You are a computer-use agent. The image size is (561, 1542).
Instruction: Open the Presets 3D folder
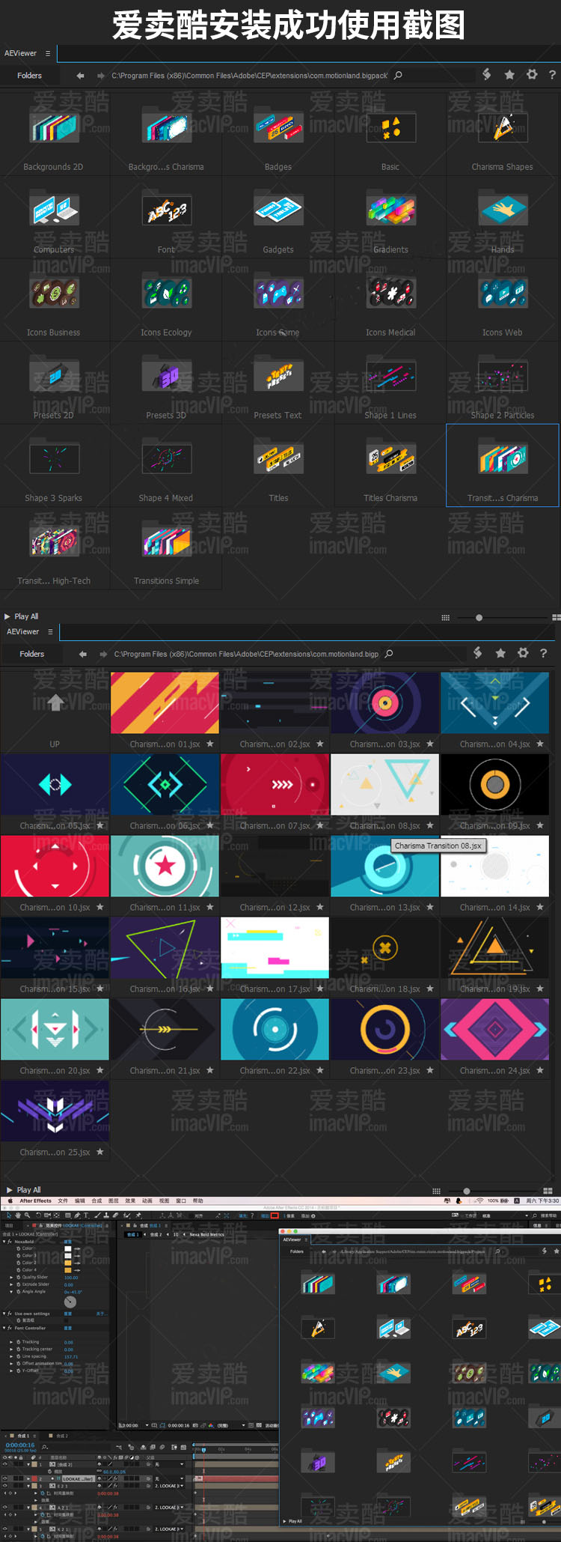pyautogui.click(x=166, y=375)
